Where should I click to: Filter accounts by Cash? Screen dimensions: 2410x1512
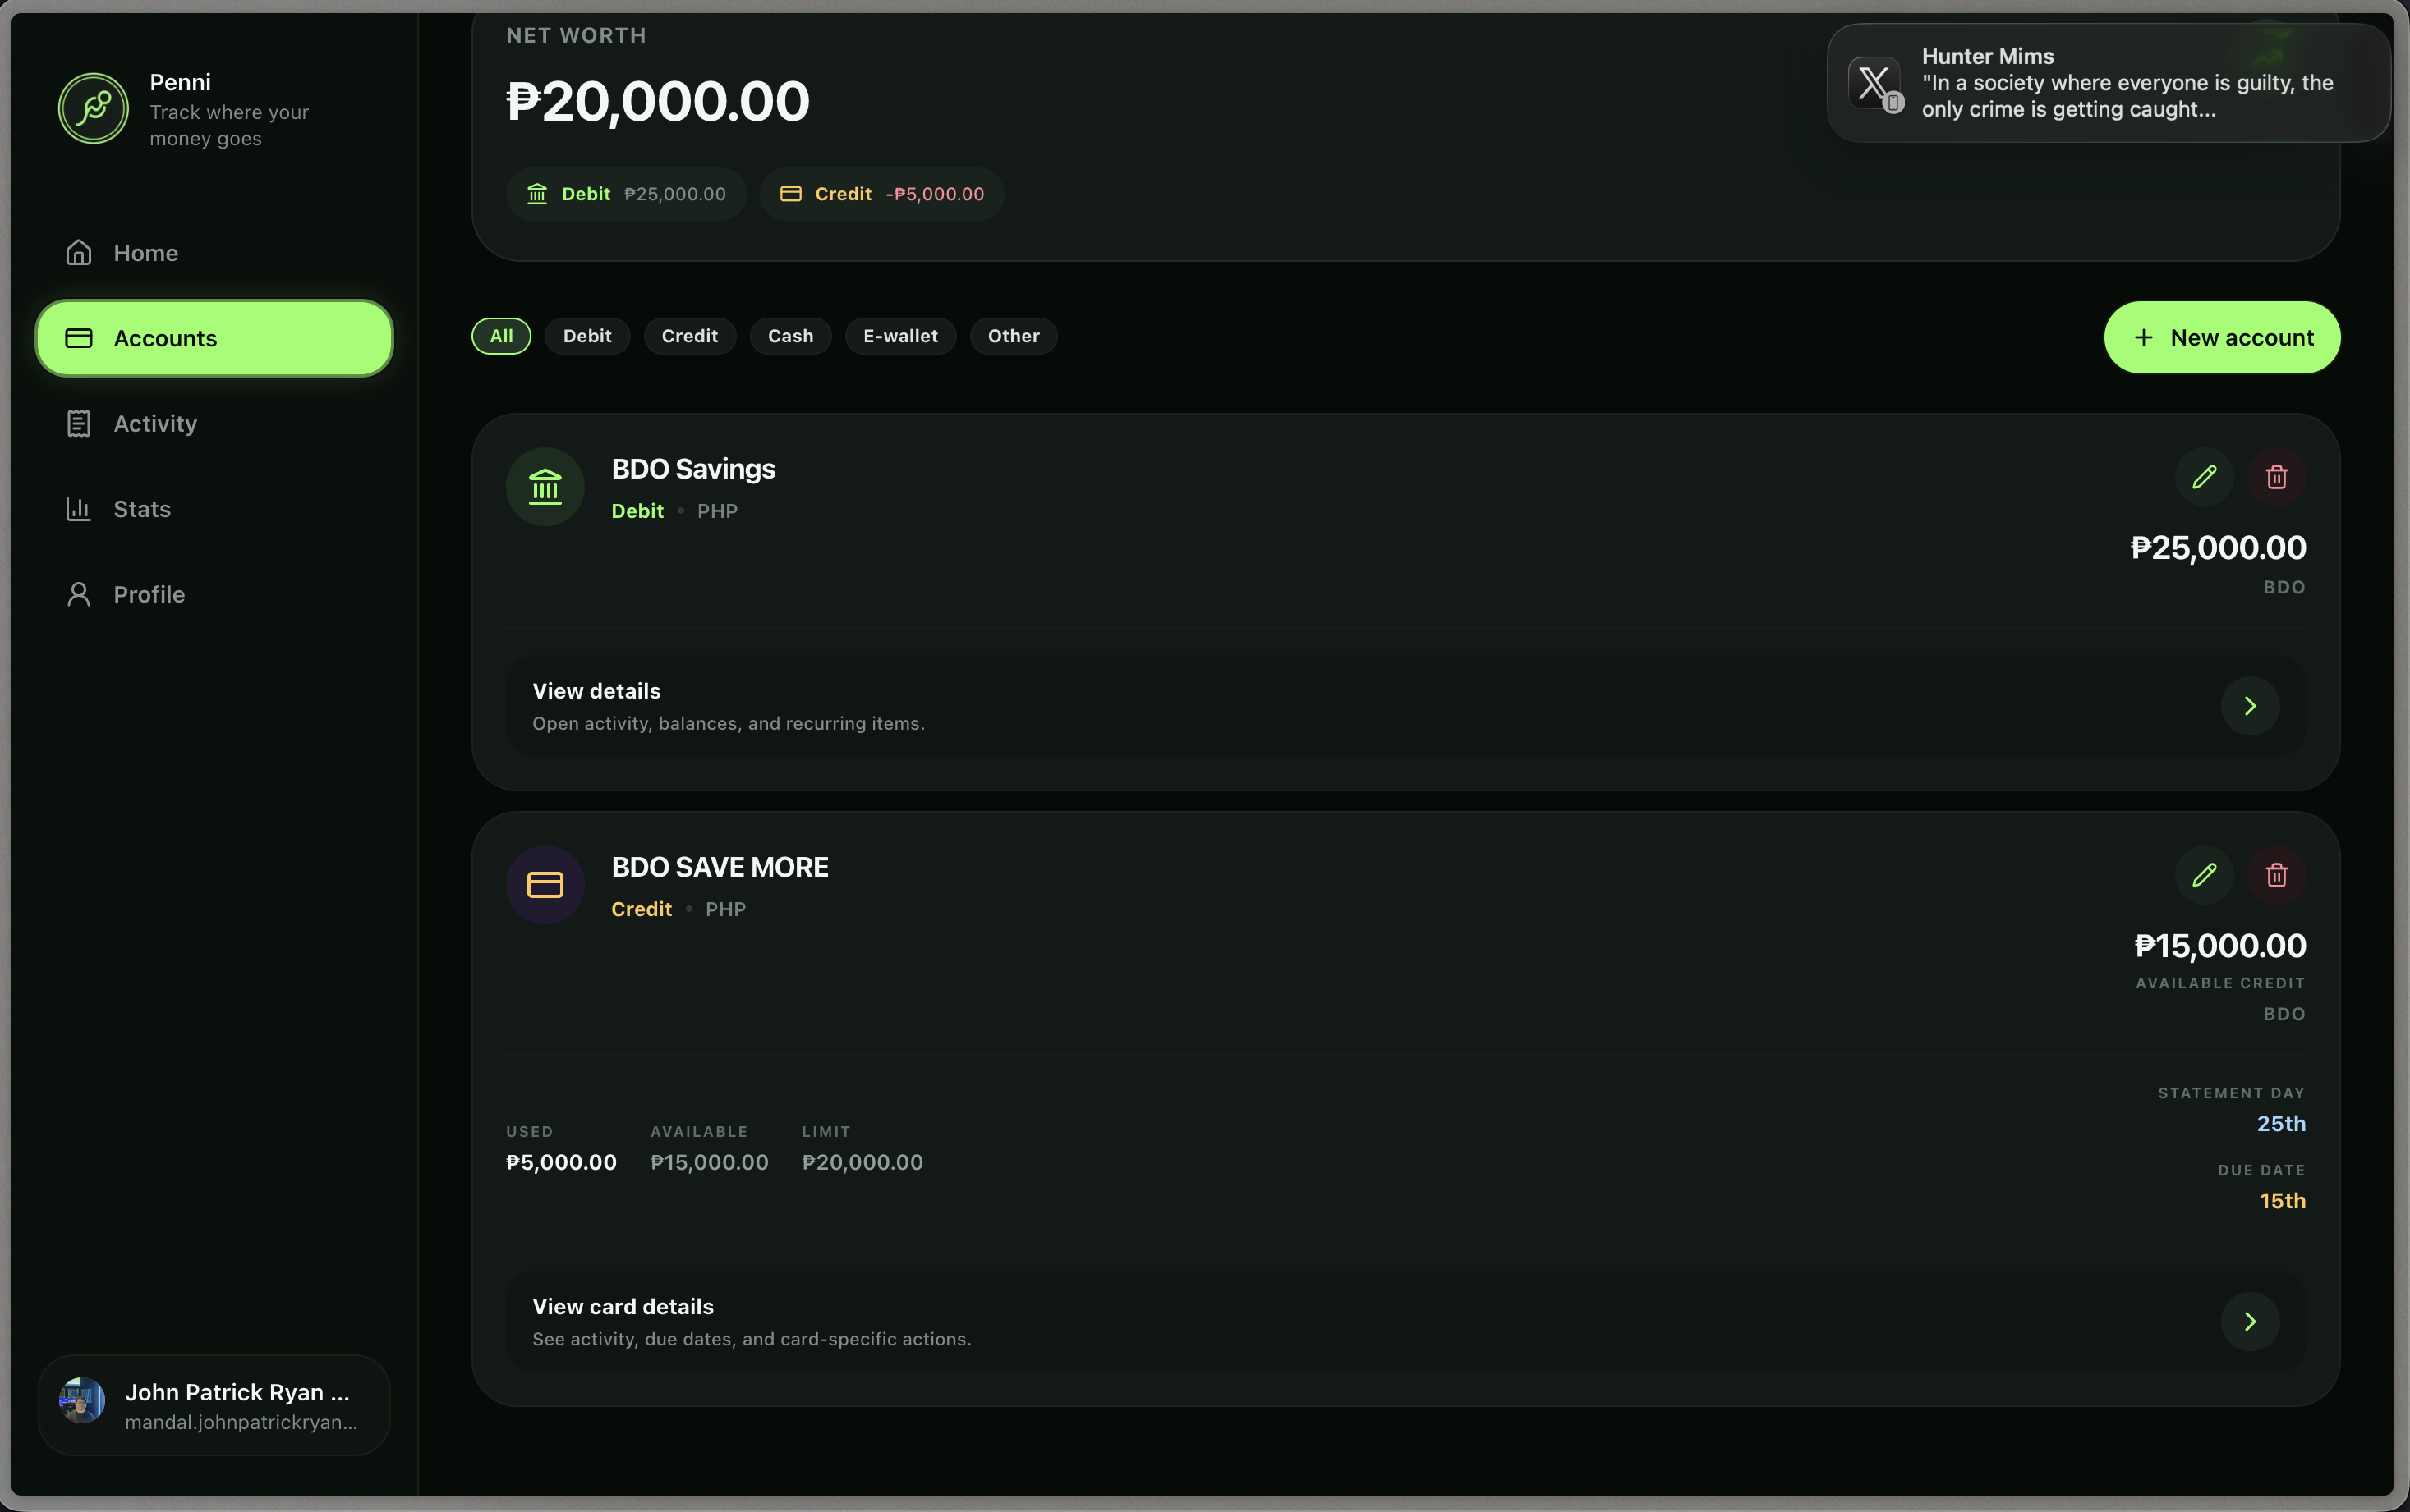click(790, 336)
